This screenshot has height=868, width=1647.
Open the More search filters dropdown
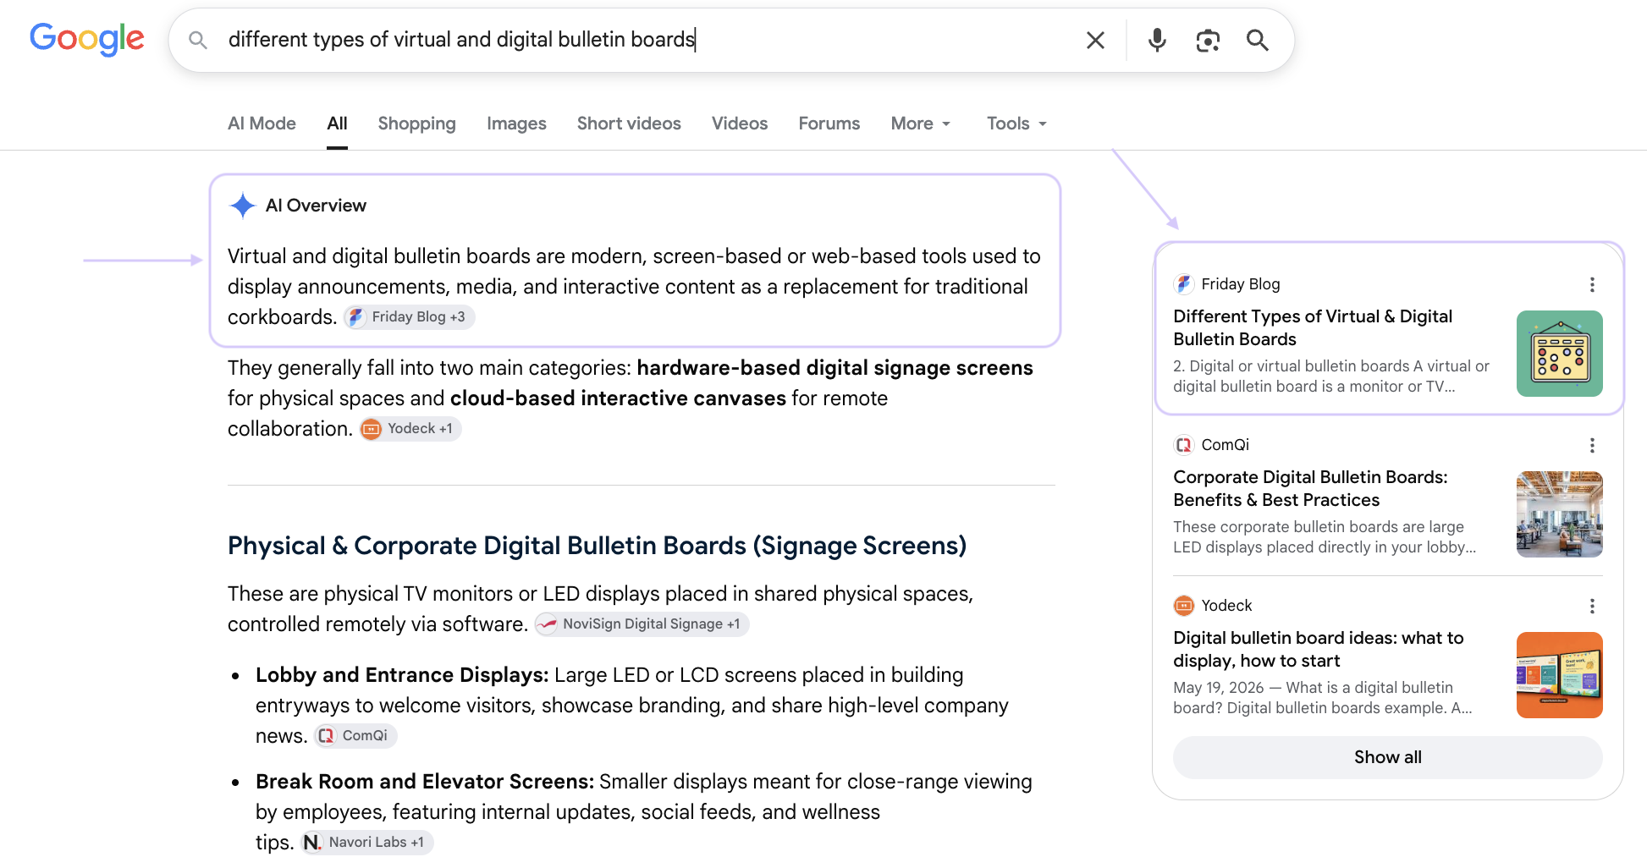pos(921,124)
